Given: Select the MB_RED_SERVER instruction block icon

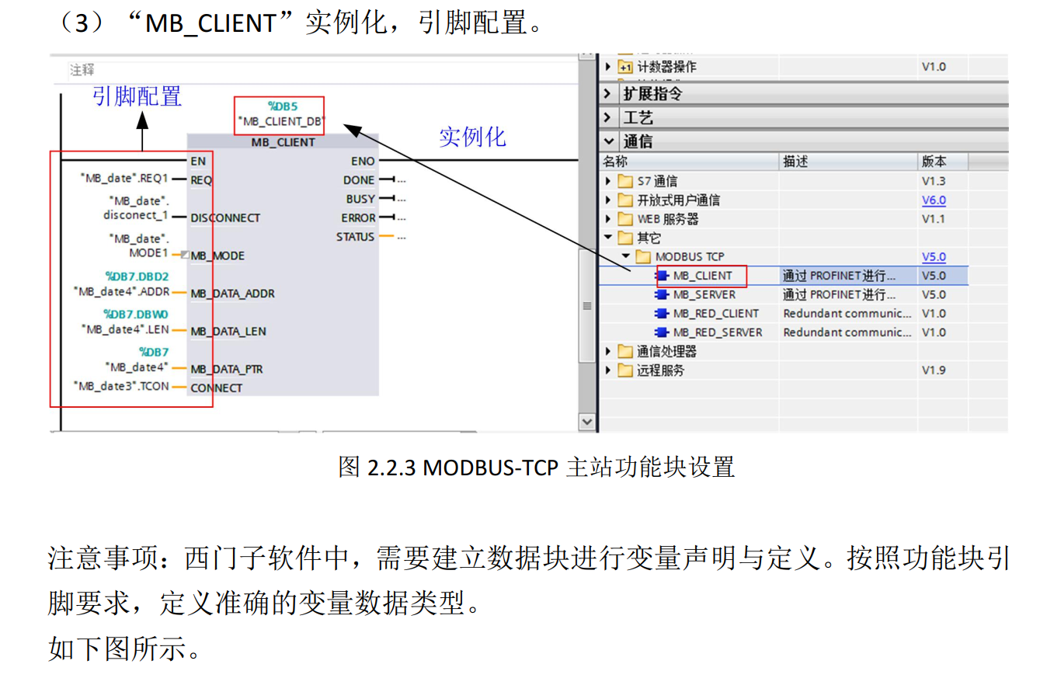Looking at the screenshot, I should (x=662, y=332).
